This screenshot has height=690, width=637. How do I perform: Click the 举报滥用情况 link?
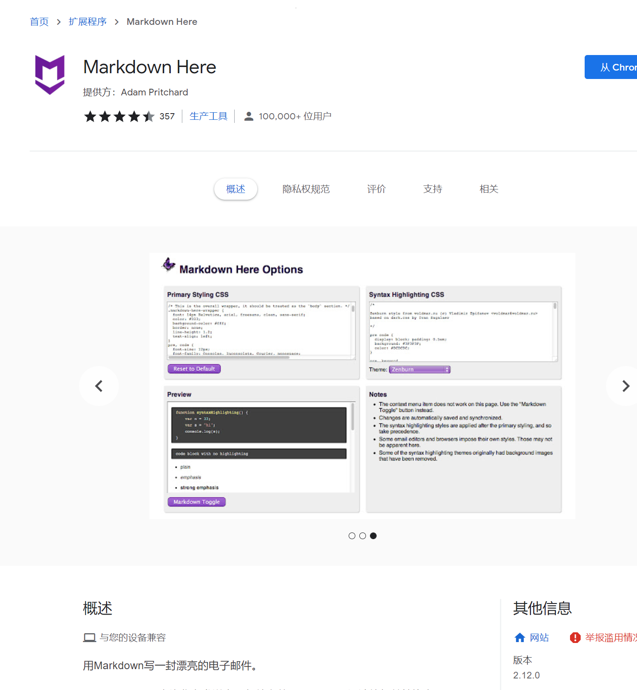611,638
